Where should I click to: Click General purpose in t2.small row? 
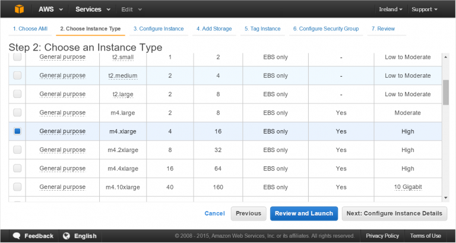pyautogui.click(x=62, y=57)
